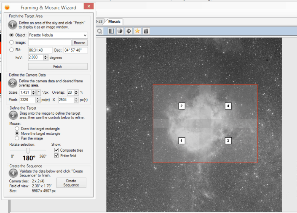Viewport: 297px width, 213px height.
Task: Click the notes page toolbar icon
Action: point(146,31)
